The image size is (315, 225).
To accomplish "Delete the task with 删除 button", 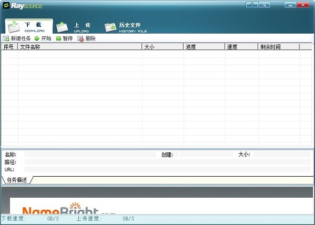I will (x=87, y=38).
